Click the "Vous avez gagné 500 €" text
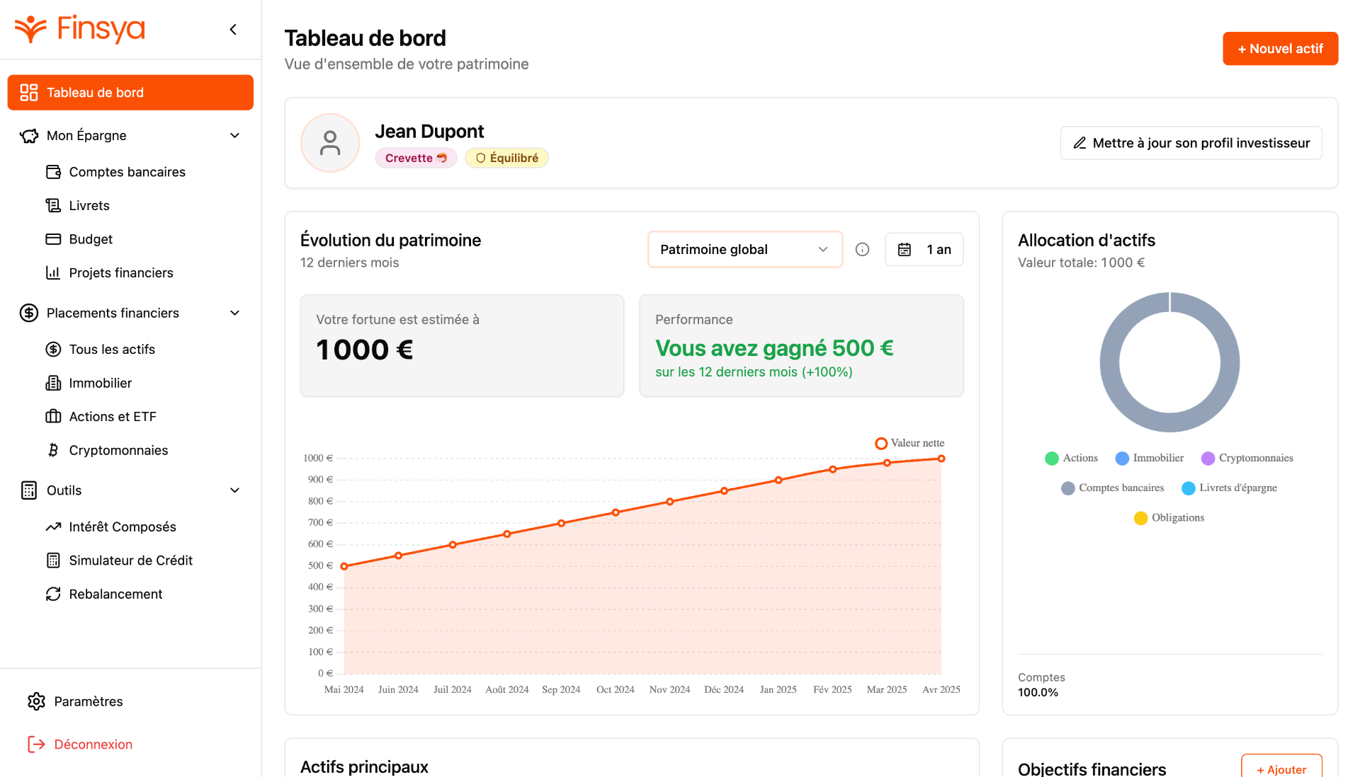The height and width of the screenshot is (777, 1360). (x=774, y=348)
